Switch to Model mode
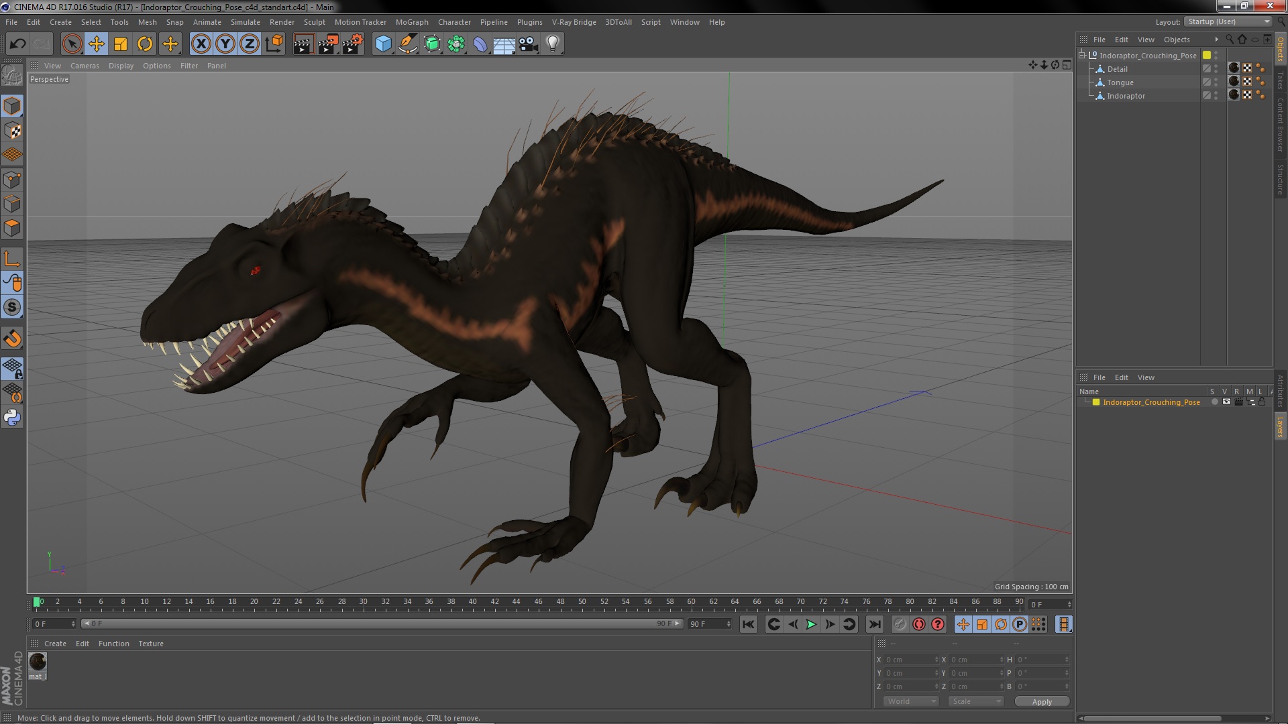1288x724 pixels. click(x=12, y=106)
